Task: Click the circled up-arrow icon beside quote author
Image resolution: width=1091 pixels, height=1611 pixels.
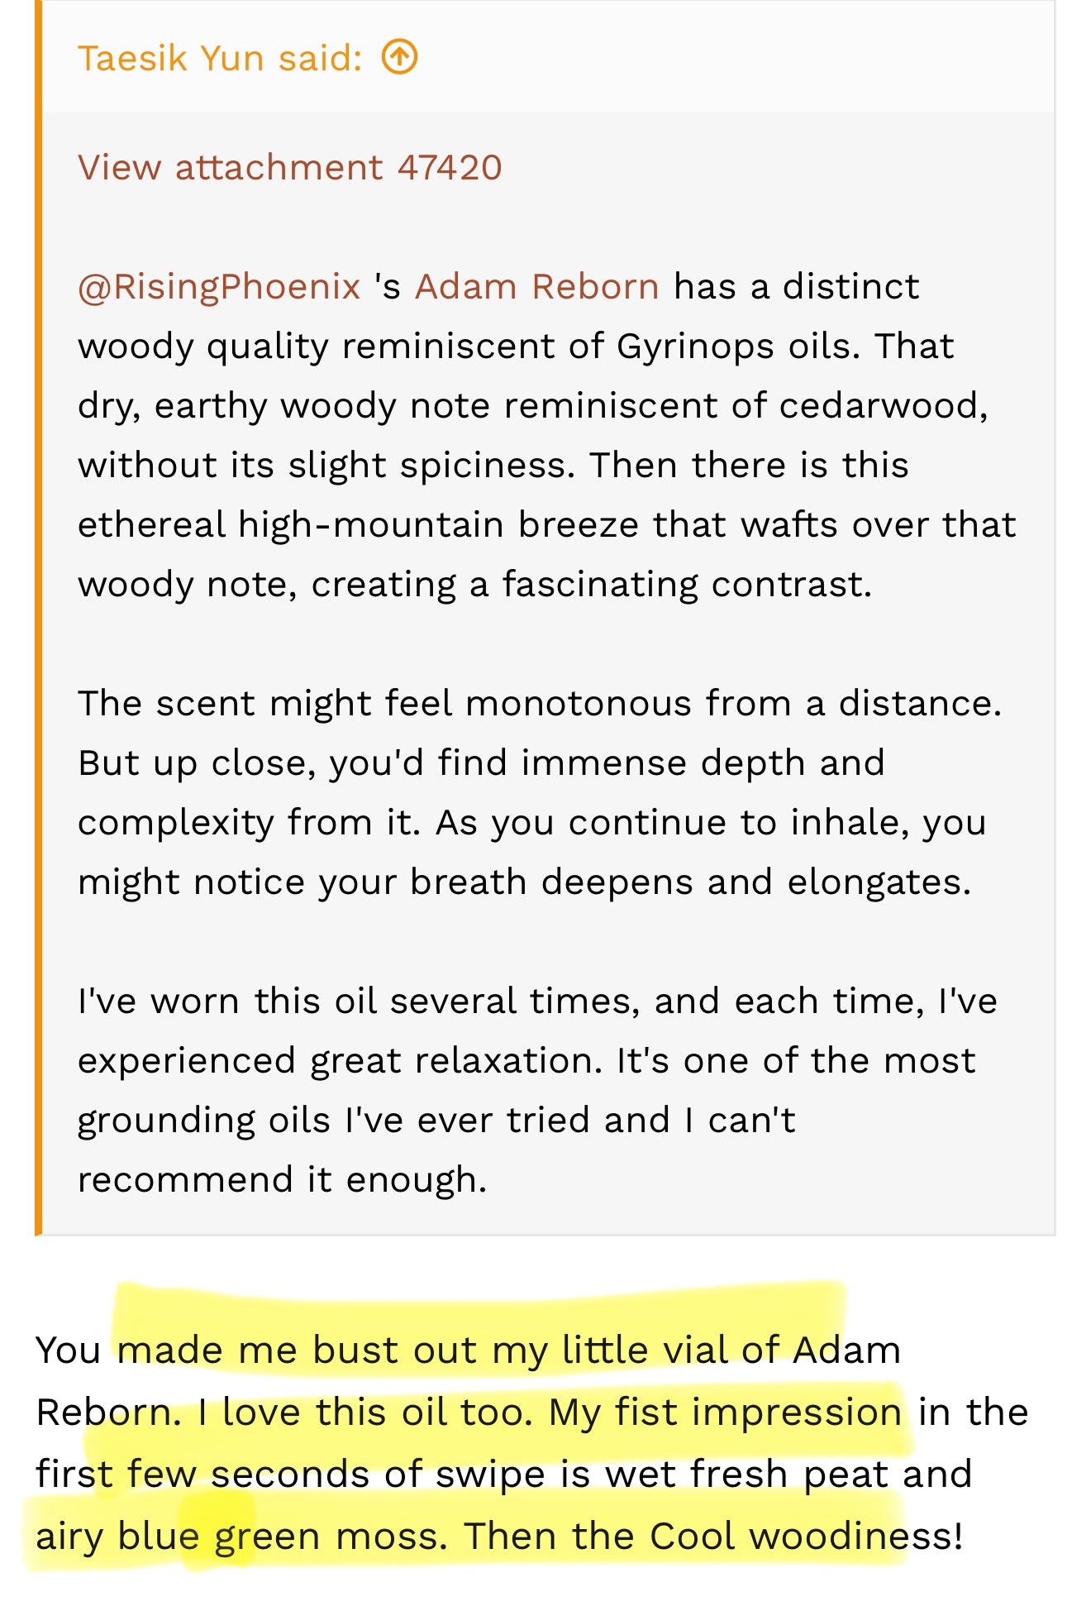Action: click(x=400, y=57)
